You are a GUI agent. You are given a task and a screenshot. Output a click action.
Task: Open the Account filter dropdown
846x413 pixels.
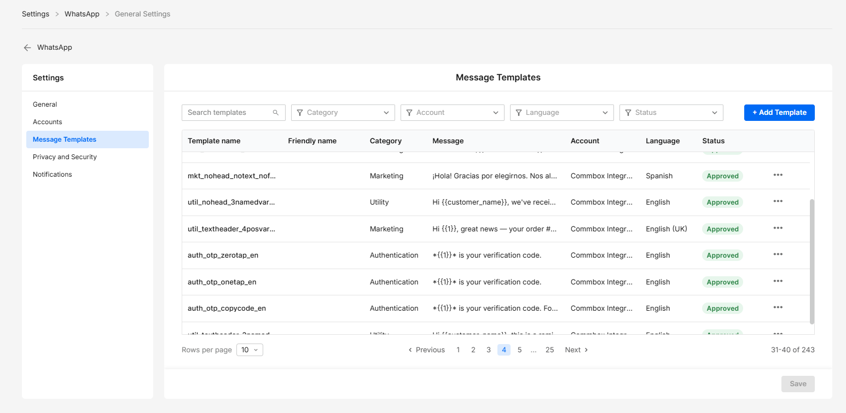click(453, 113)
